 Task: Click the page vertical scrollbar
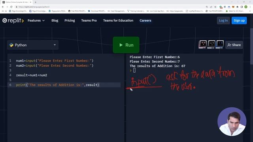[251, 47]
